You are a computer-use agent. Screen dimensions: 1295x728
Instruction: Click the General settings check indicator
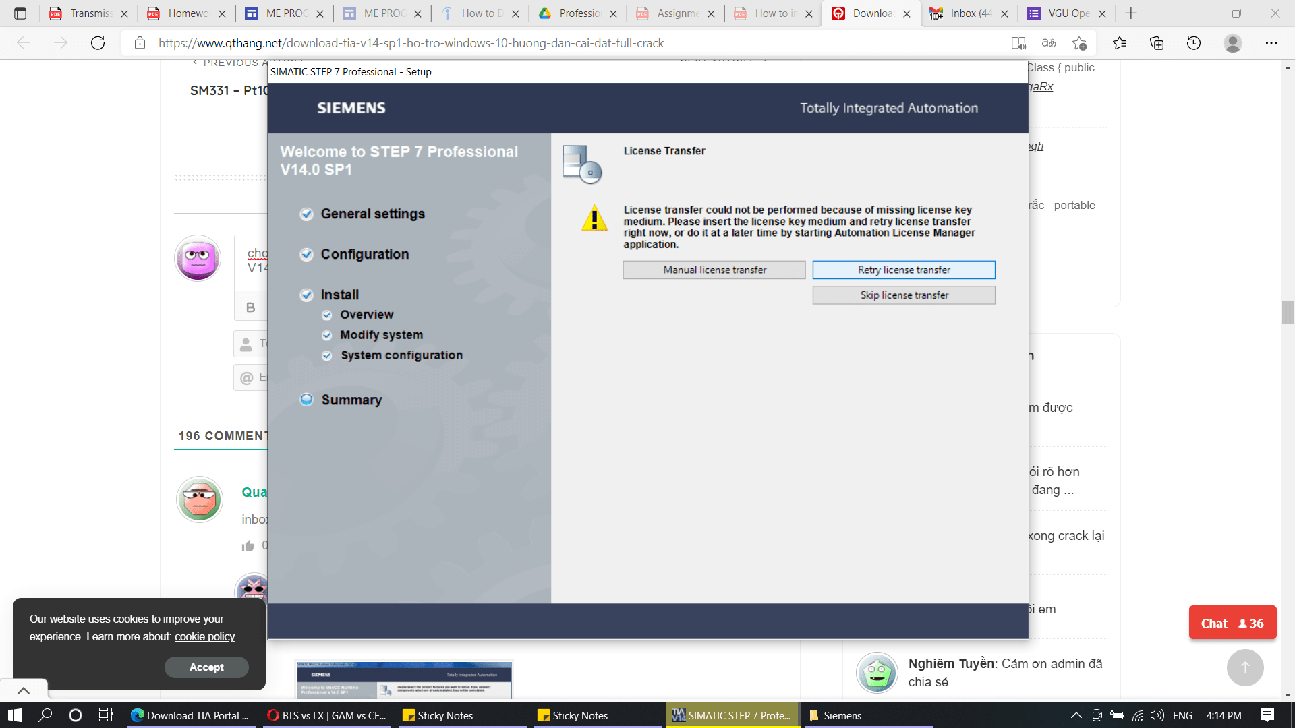click(x=307, y=214)
